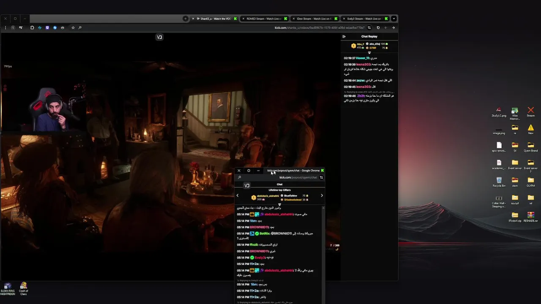This screenshot has width=541, height=304.
Task: Open the Recycle Bin
Action: point(499,182)
